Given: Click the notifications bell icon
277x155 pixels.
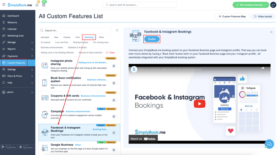Looking at the screenshot, I should tap(37, 5).
